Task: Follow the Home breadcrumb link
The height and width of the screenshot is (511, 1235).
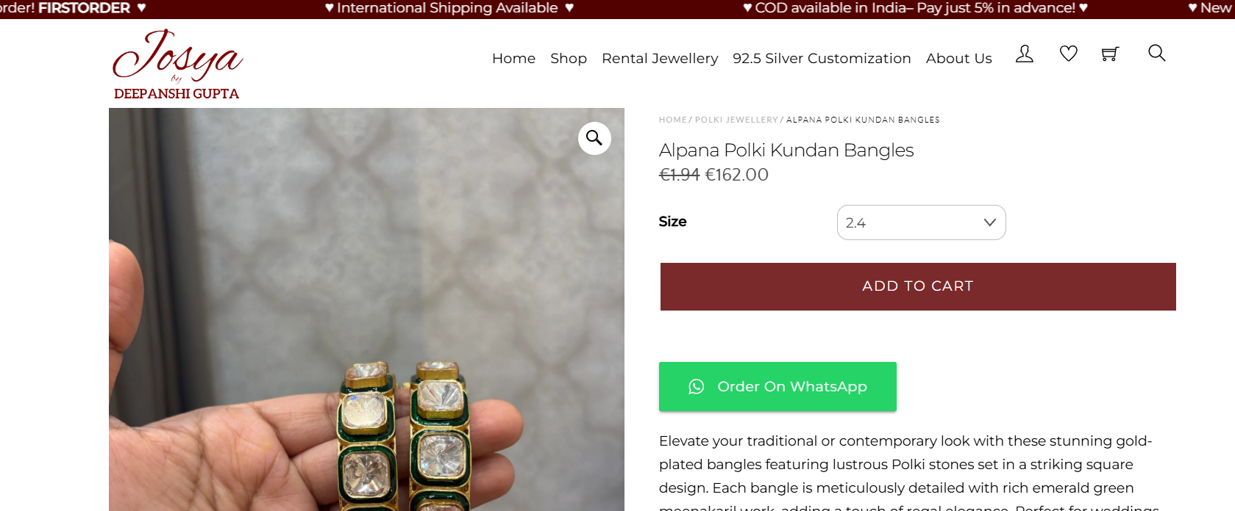Action: point(672,120)
